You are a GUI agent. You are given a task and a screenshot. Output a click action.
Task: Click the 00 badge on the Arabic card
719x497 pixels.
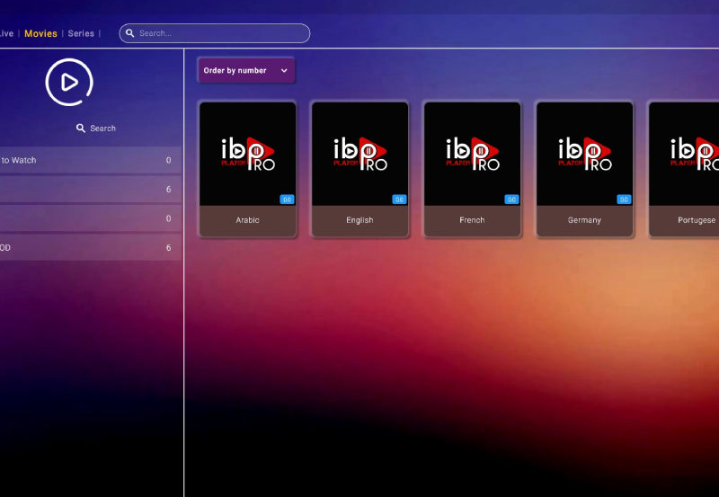tap(287, 200)
